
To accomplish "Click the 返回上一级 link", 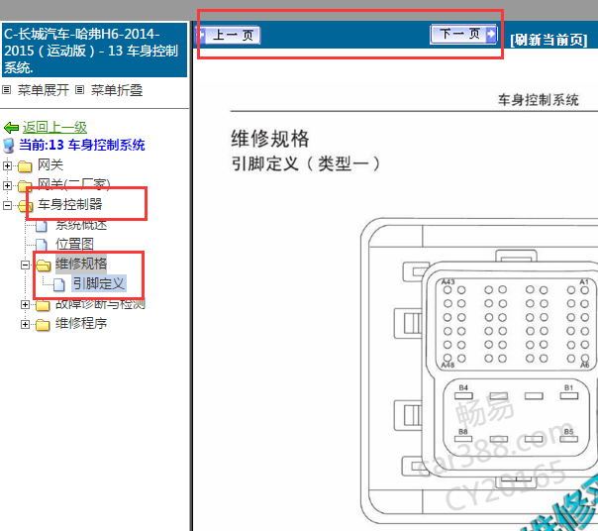I will pyautogui.click(x=54, y=127).
